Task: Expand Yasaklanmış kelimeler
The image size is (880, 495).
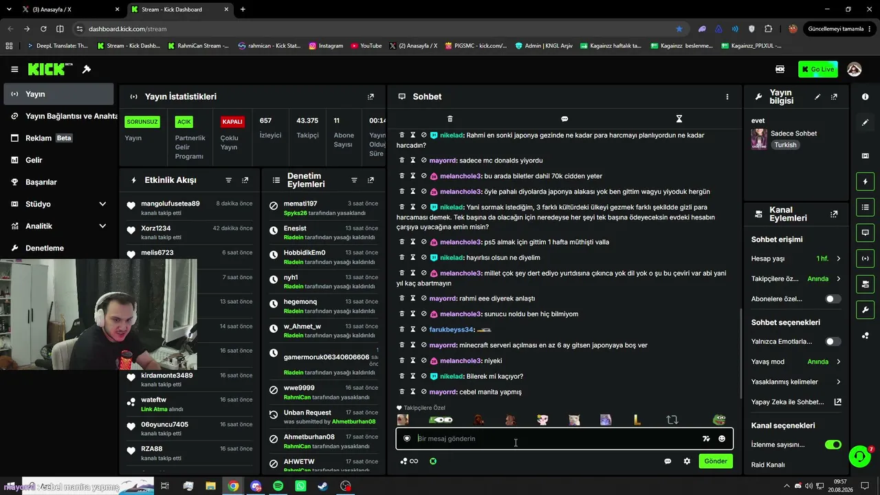Action: coord(796,382)
